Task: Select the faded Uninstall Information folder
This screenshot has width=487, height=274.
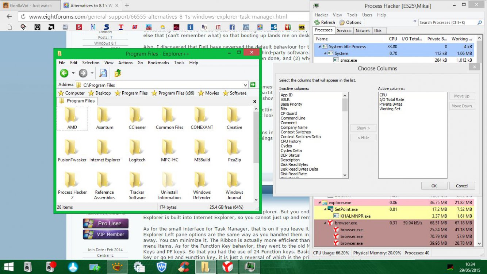Action: 169,185
